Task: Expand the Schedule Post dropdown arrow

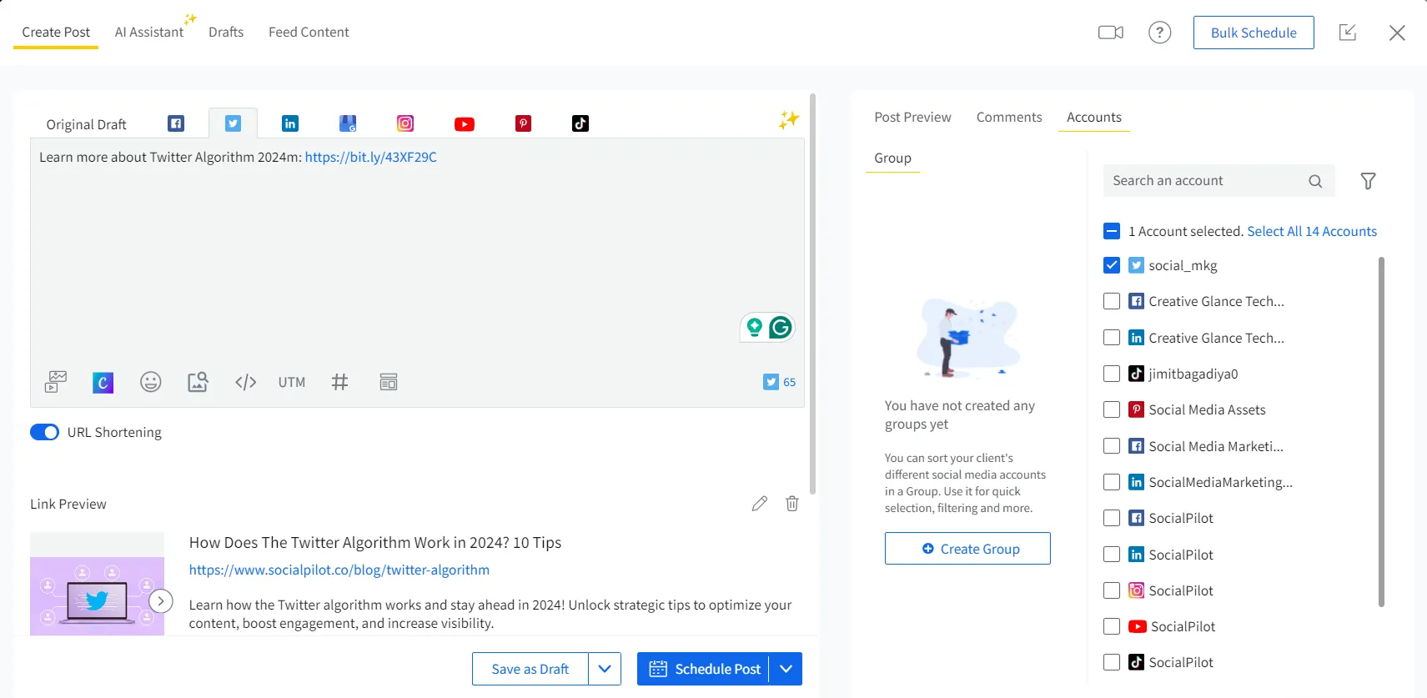Action: click(x=786, y=669)
